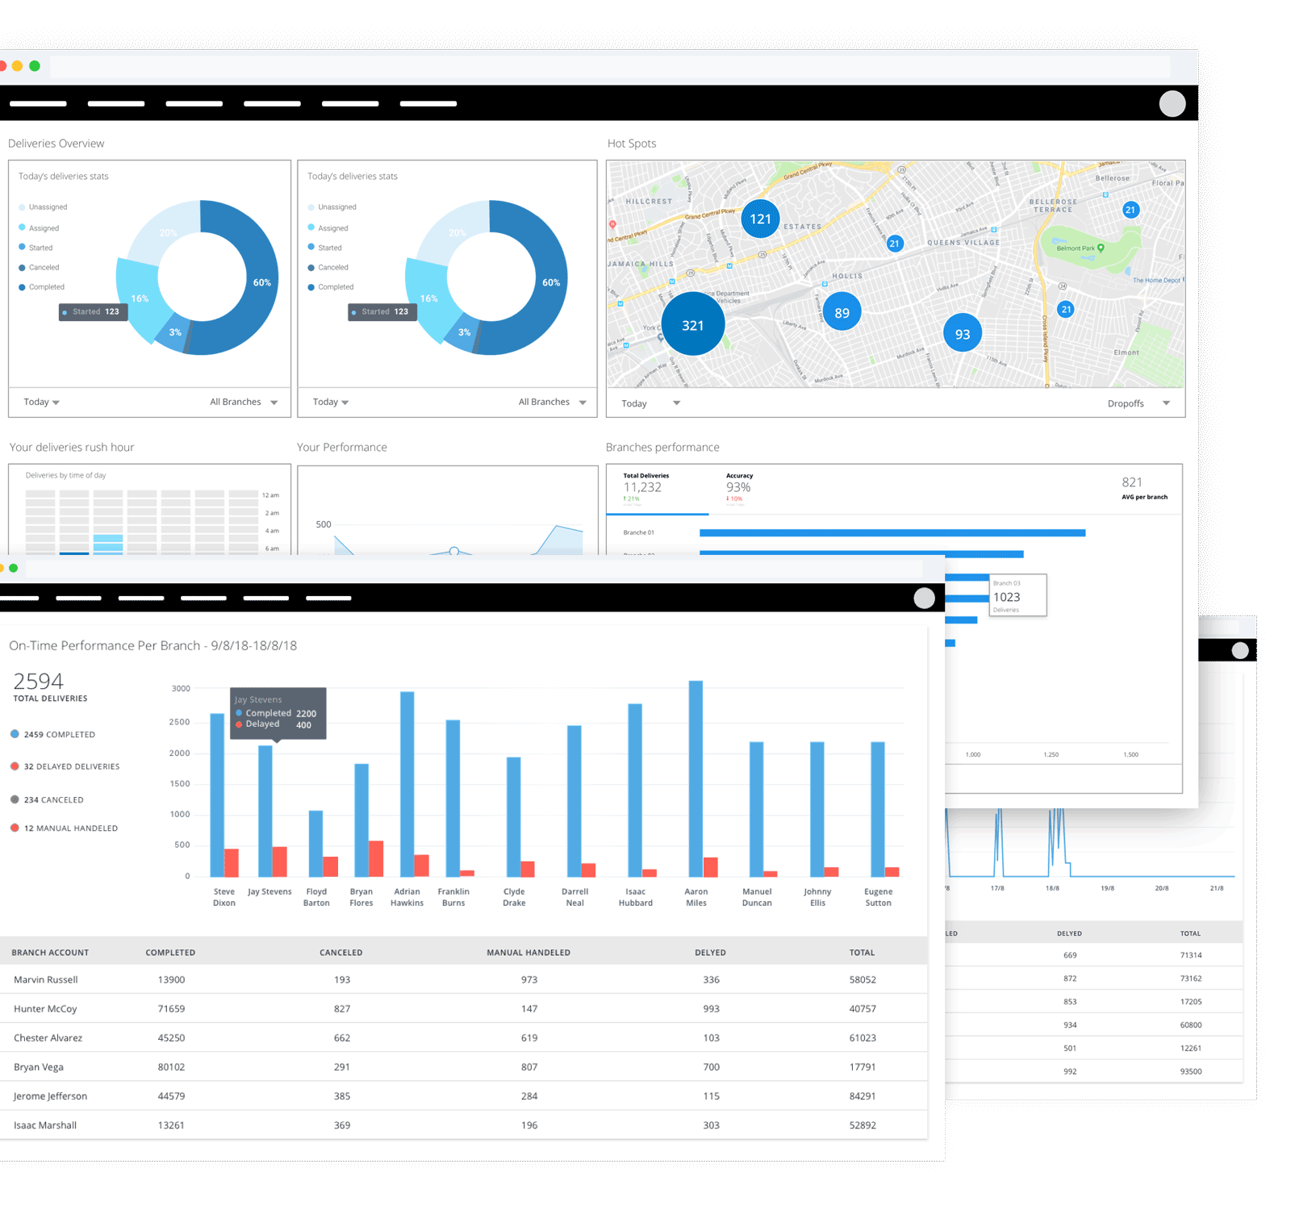Click the 21 marker near Queens Village
This screenshot has height=1210, width=1291.
click(x=894, y=243)
